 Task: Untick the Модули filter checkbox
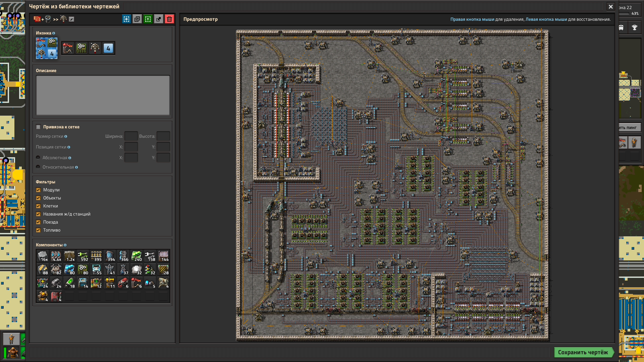click(38, 190)
